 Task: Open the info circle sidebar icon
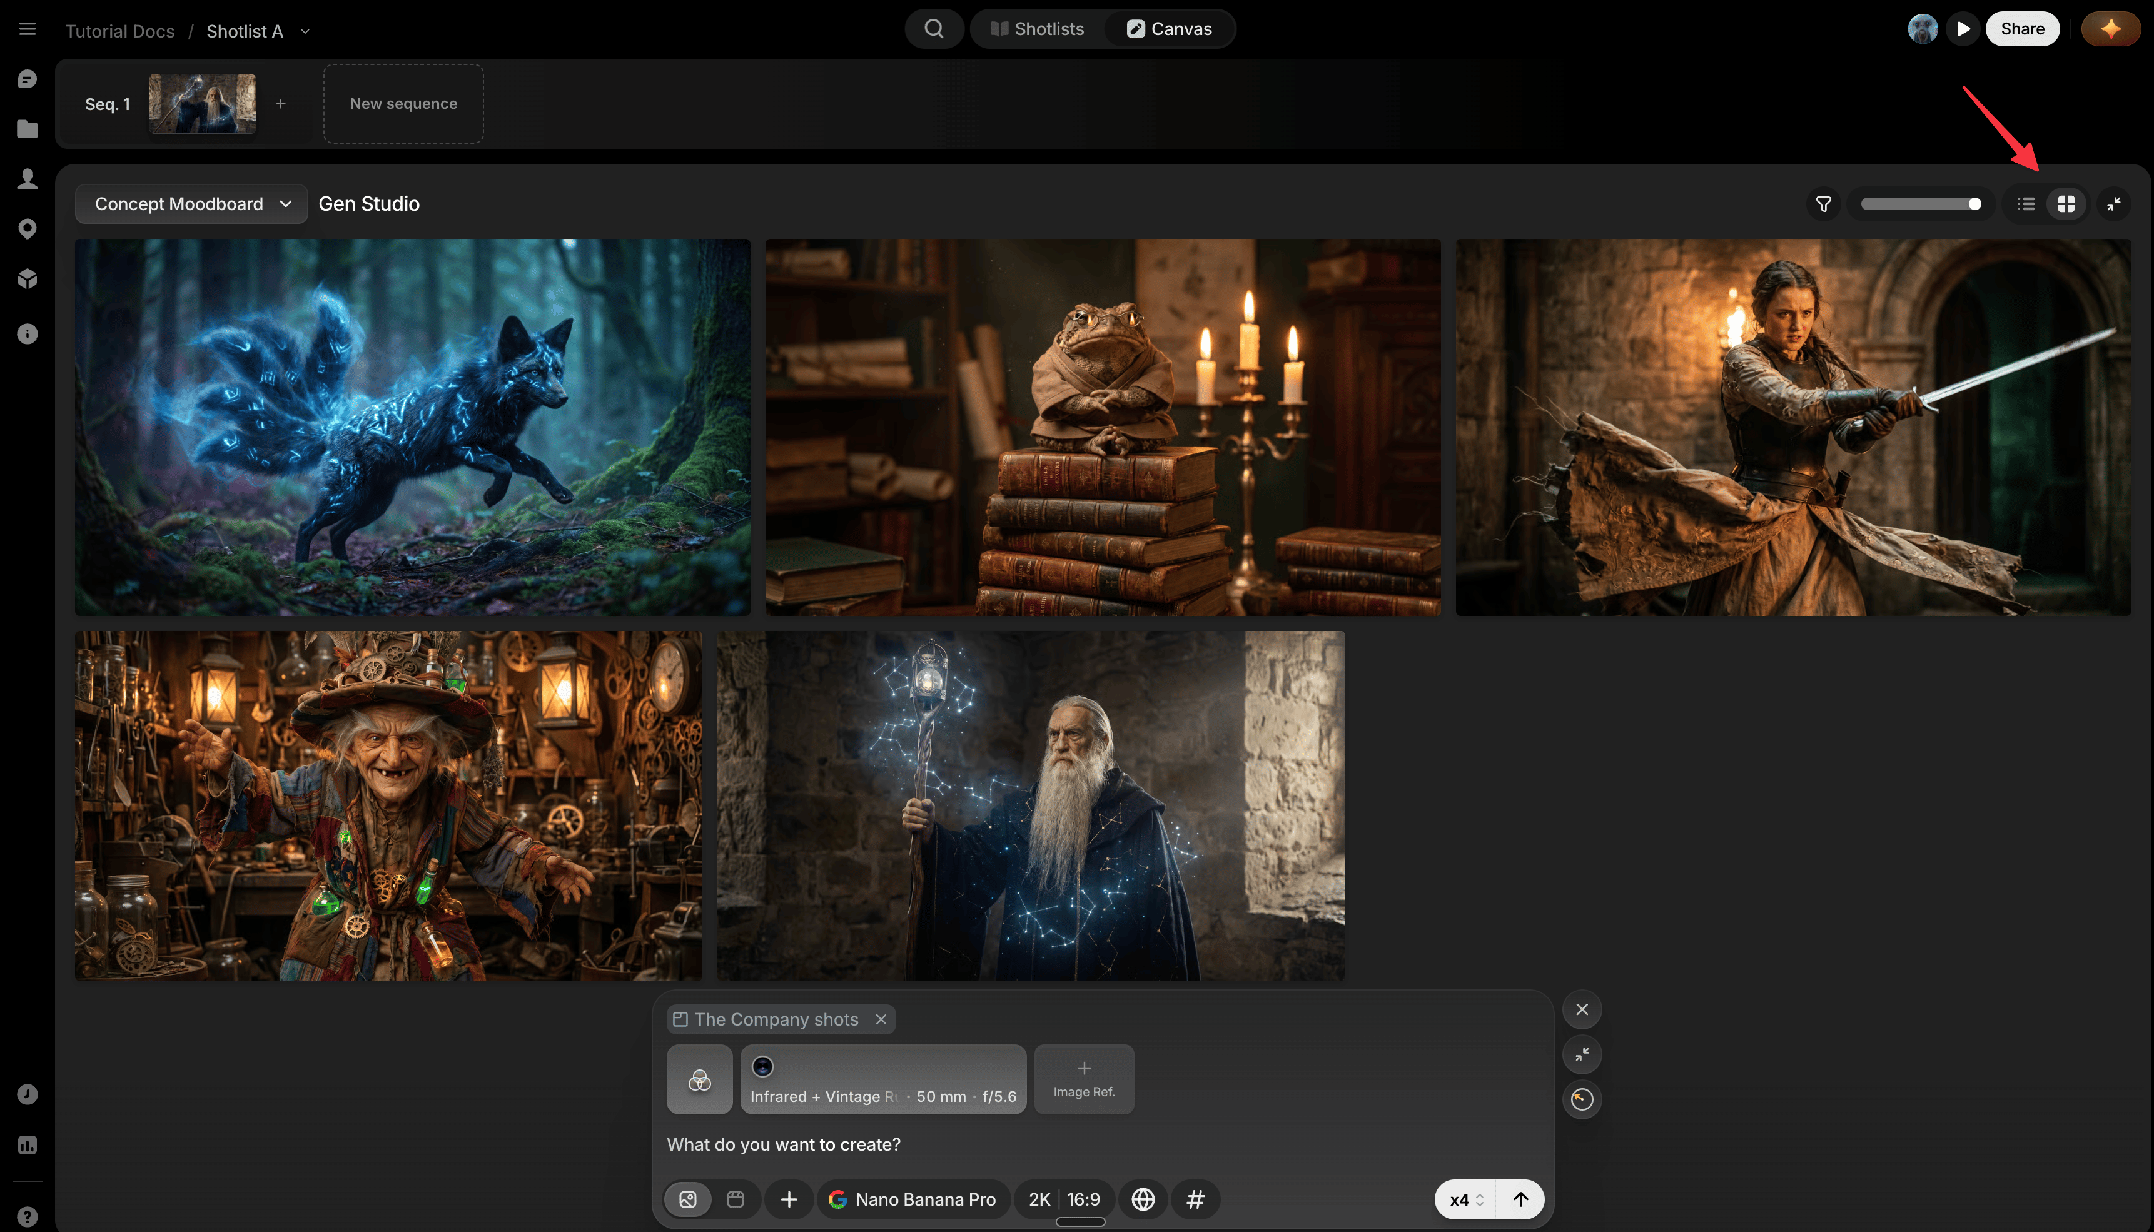click(27, 333)
